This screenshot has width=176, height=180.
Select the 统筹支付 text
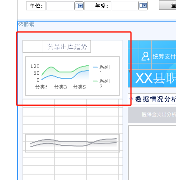pyautogui.click(x=164, y=57)
